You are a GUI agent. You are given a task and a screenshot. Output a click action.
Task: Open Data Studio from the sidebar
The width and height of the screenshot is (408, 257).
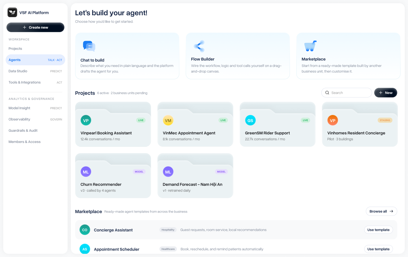click(35, 71)
